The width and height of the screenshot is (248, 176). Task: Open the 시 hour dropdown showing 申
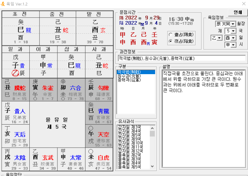(x=230, y=45)
